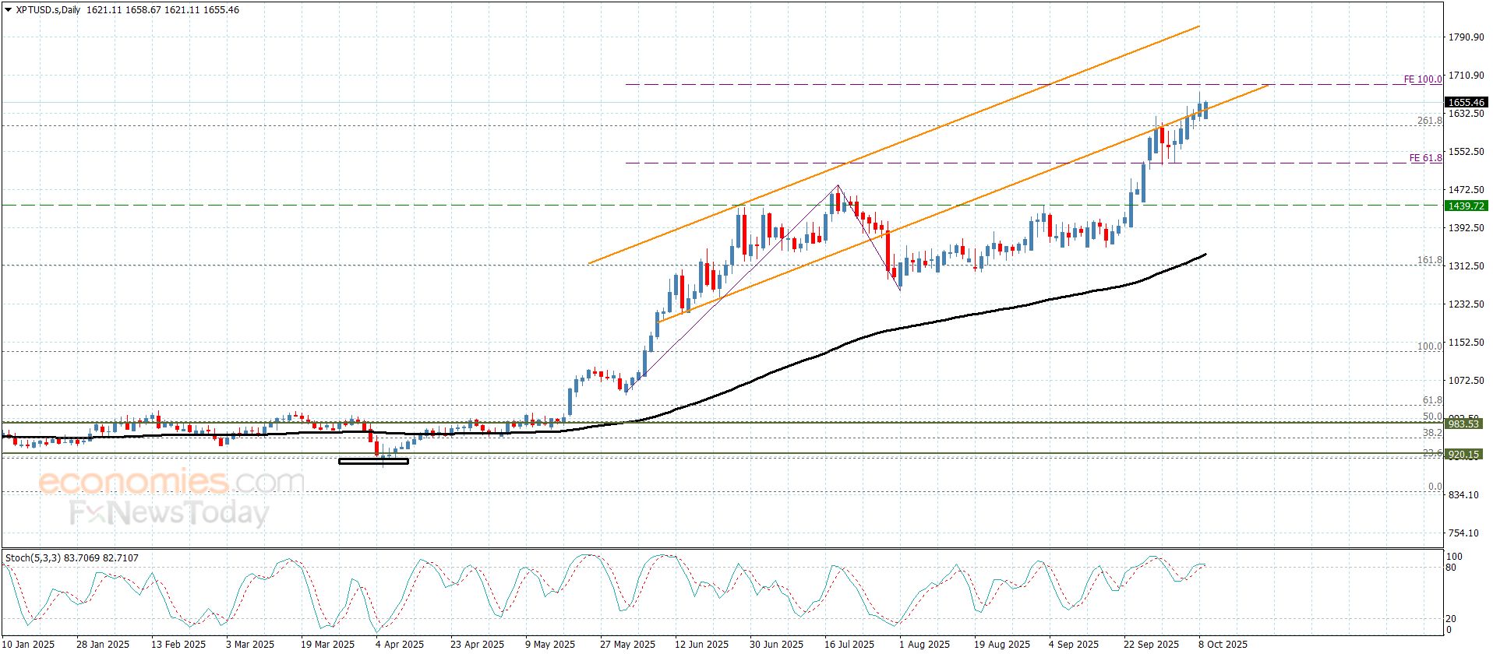
Task: Select the 161.8 Fibonacci level label
Action: tap(1429, 260)
